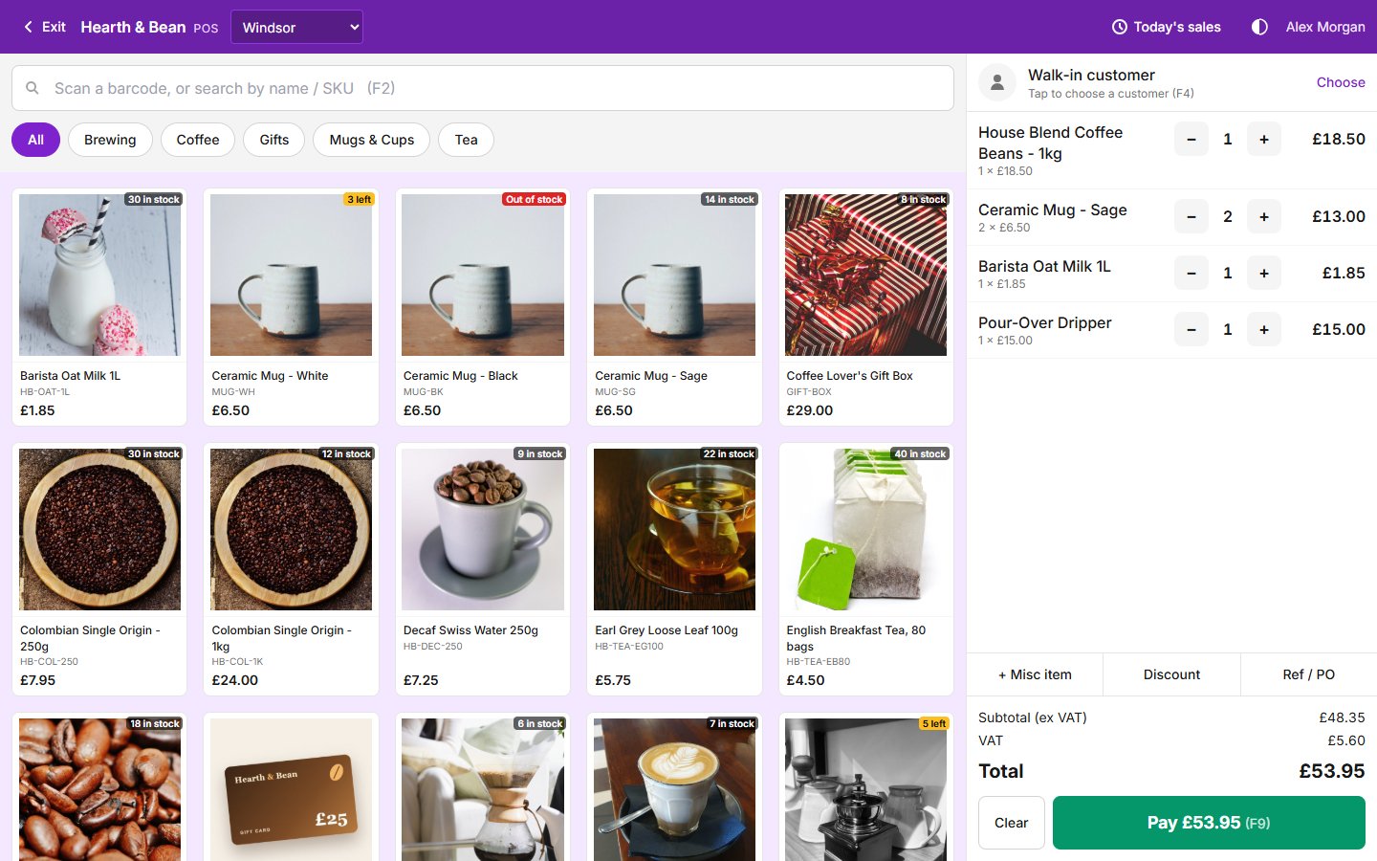Open Alex Morgan user account
The image size is (1377, 861).
tap(1325, 27)
